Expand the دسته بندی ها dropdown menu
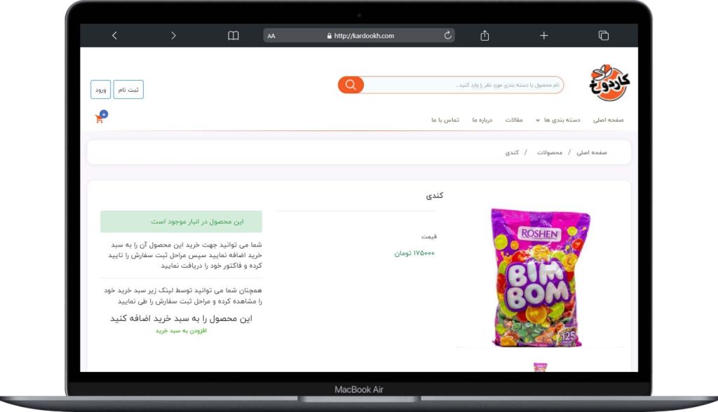The width and height of the screenshot is (718, 412). tap(557, 120)
